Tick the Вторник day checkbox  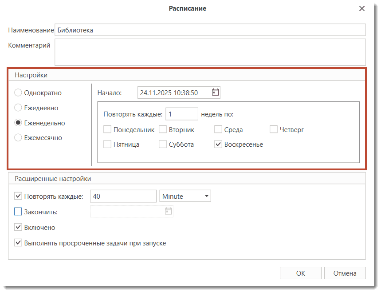coord(163,130)
